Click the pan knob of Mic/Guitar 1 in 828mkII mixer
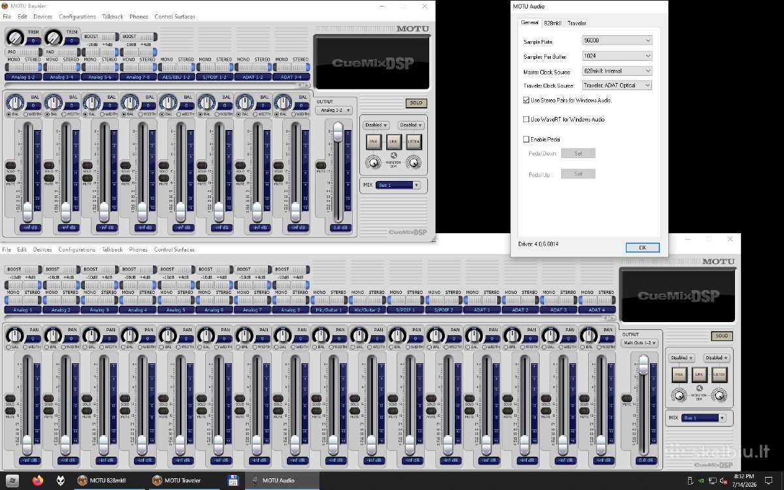The height and width of the screenshot is (490, 784). 320,335
